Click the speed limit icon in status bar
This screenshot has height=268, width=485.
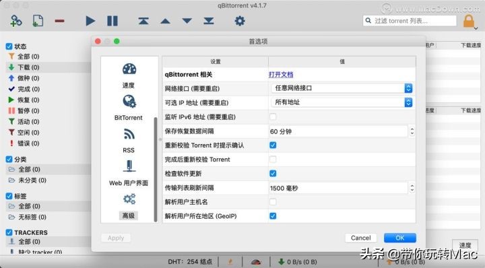tap(256, 262)
